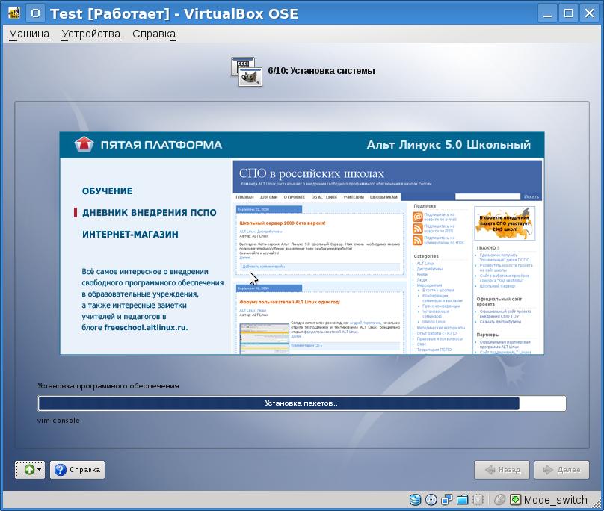The image size is (604, 511).
Task: Maximize the VirtualBox window
Action: [568, 13]
